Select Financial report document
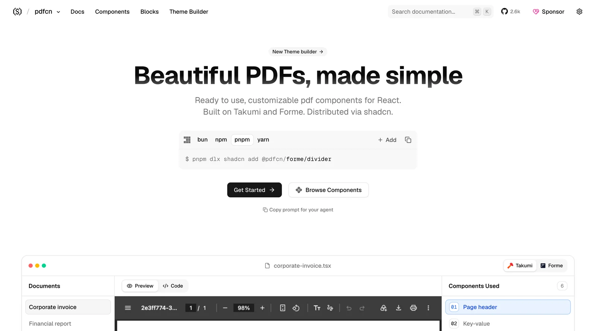This screenshot has width=596, height=331. [x=68, y=324]
